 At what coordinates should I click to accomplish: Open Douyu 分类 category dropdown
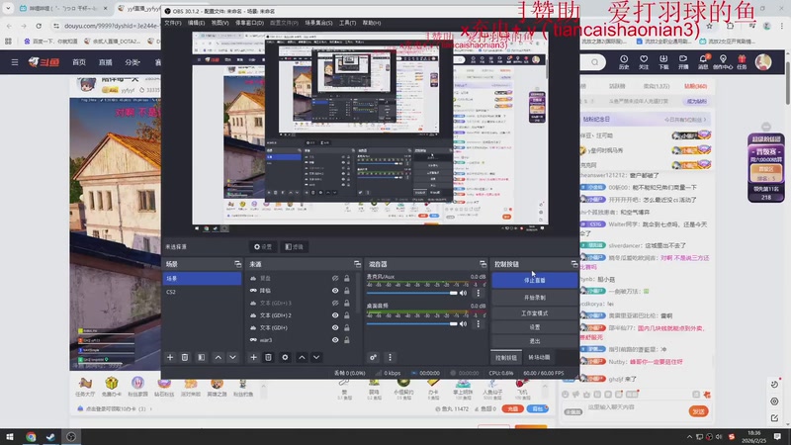click(132, 62)
